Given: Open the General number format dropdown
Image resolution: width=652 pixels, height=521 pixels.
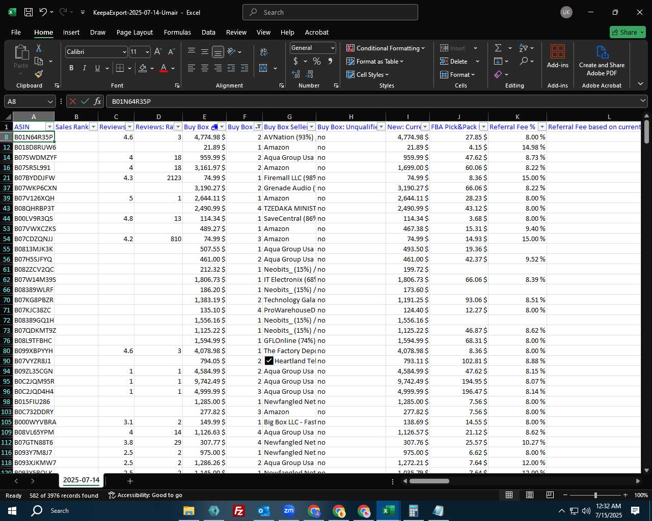Looking at the screenshot, I should pos(333,48).
